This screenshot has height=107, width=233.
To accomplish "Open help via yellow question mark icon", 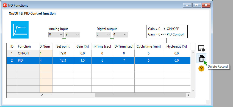I will coord(201,68).
